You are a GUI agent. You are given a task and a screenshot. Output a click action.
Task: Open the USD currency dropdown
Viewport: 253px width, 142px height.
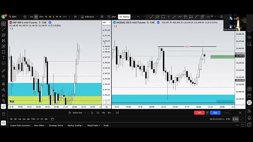pos(106,22)
